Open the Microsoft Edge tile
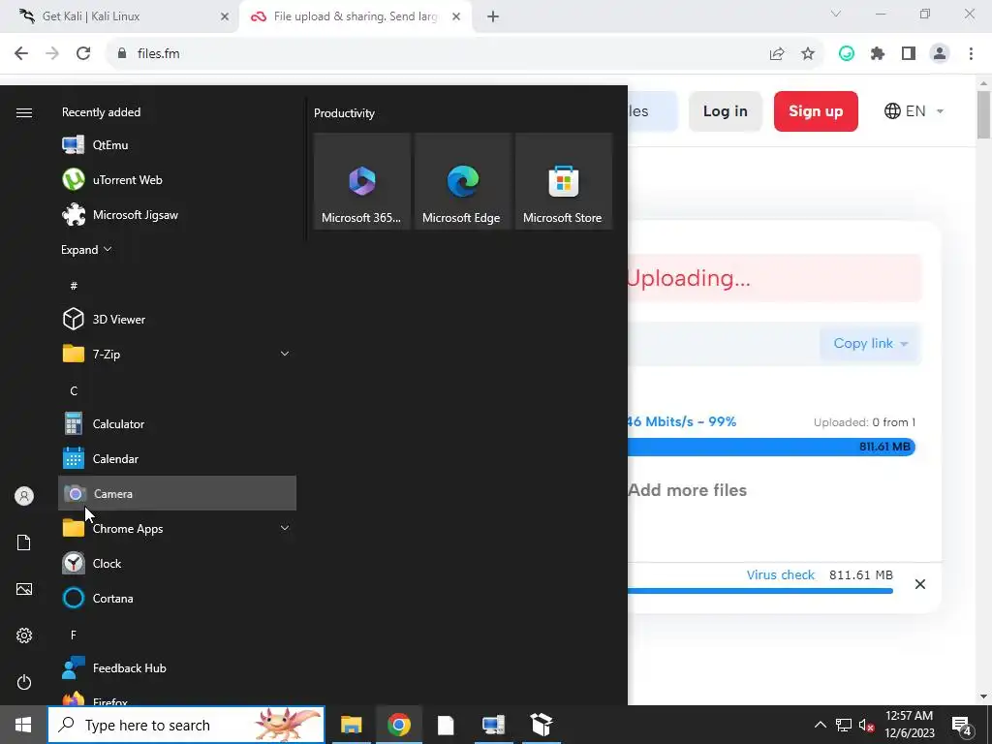The width and height of the screenshot is (992, 744). point(462,181)
